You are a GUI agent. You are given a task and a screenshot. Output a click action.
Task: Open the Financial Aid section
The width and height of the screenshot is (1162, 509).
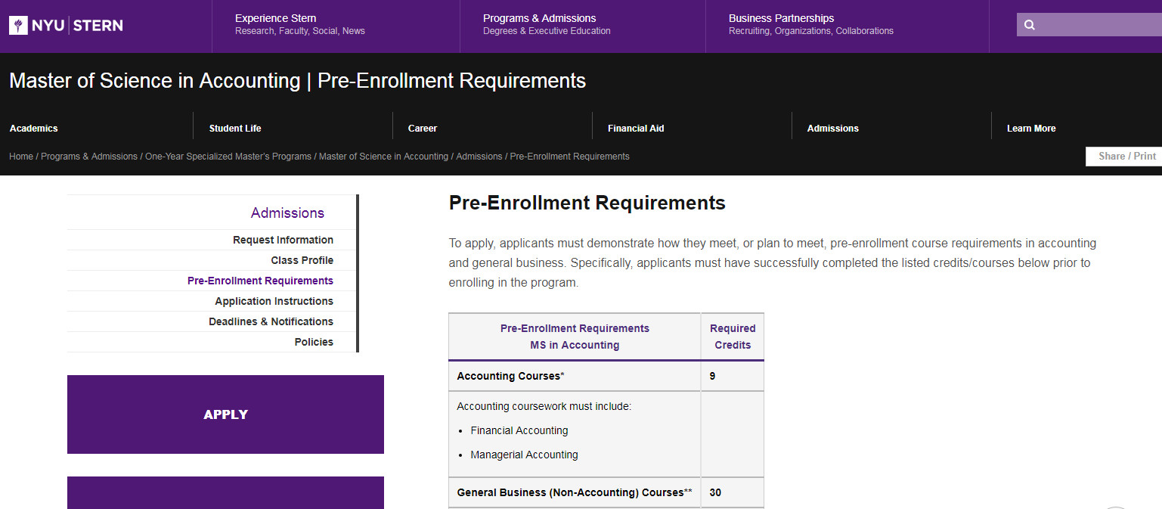point(636,129)
